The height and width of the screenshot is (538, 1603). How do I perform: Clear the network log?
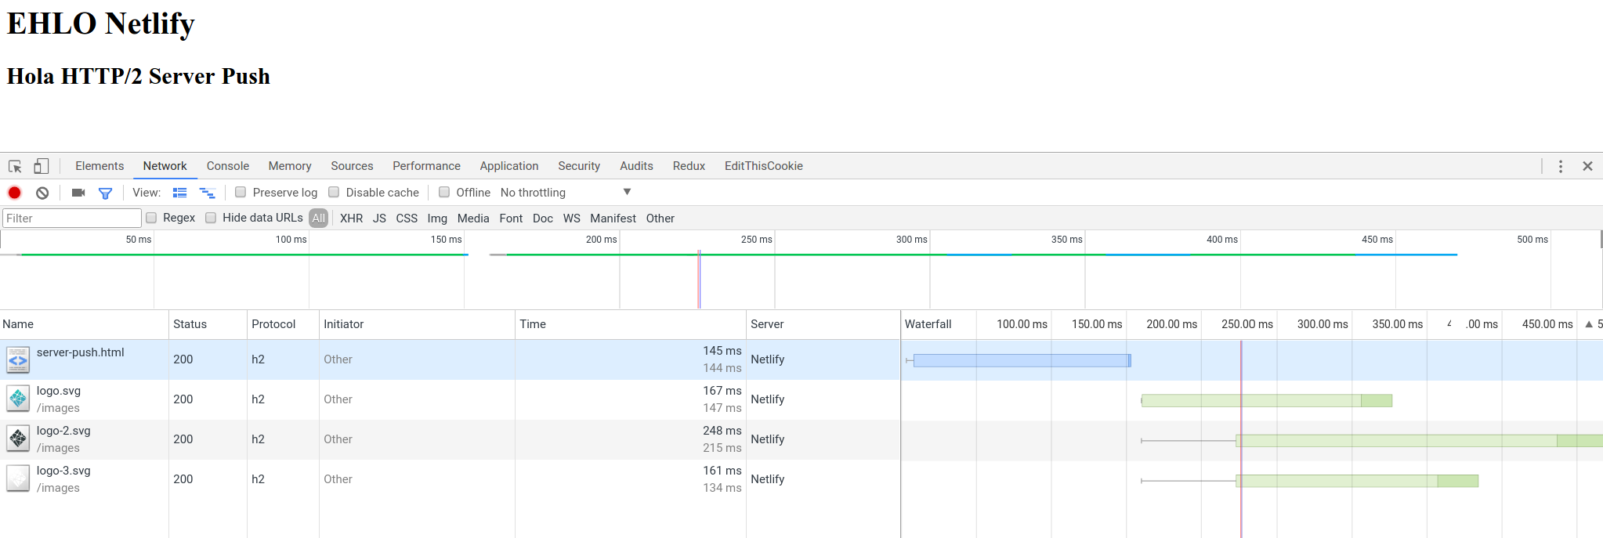(x=42, y=193)
